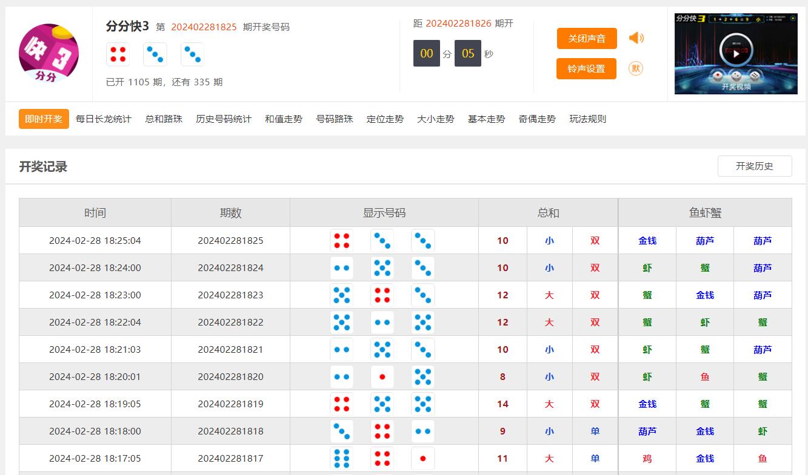Open the 总和路珠 tab
Image resolution: width=808 pixels, height=475 pixels.
click(164, 119)
